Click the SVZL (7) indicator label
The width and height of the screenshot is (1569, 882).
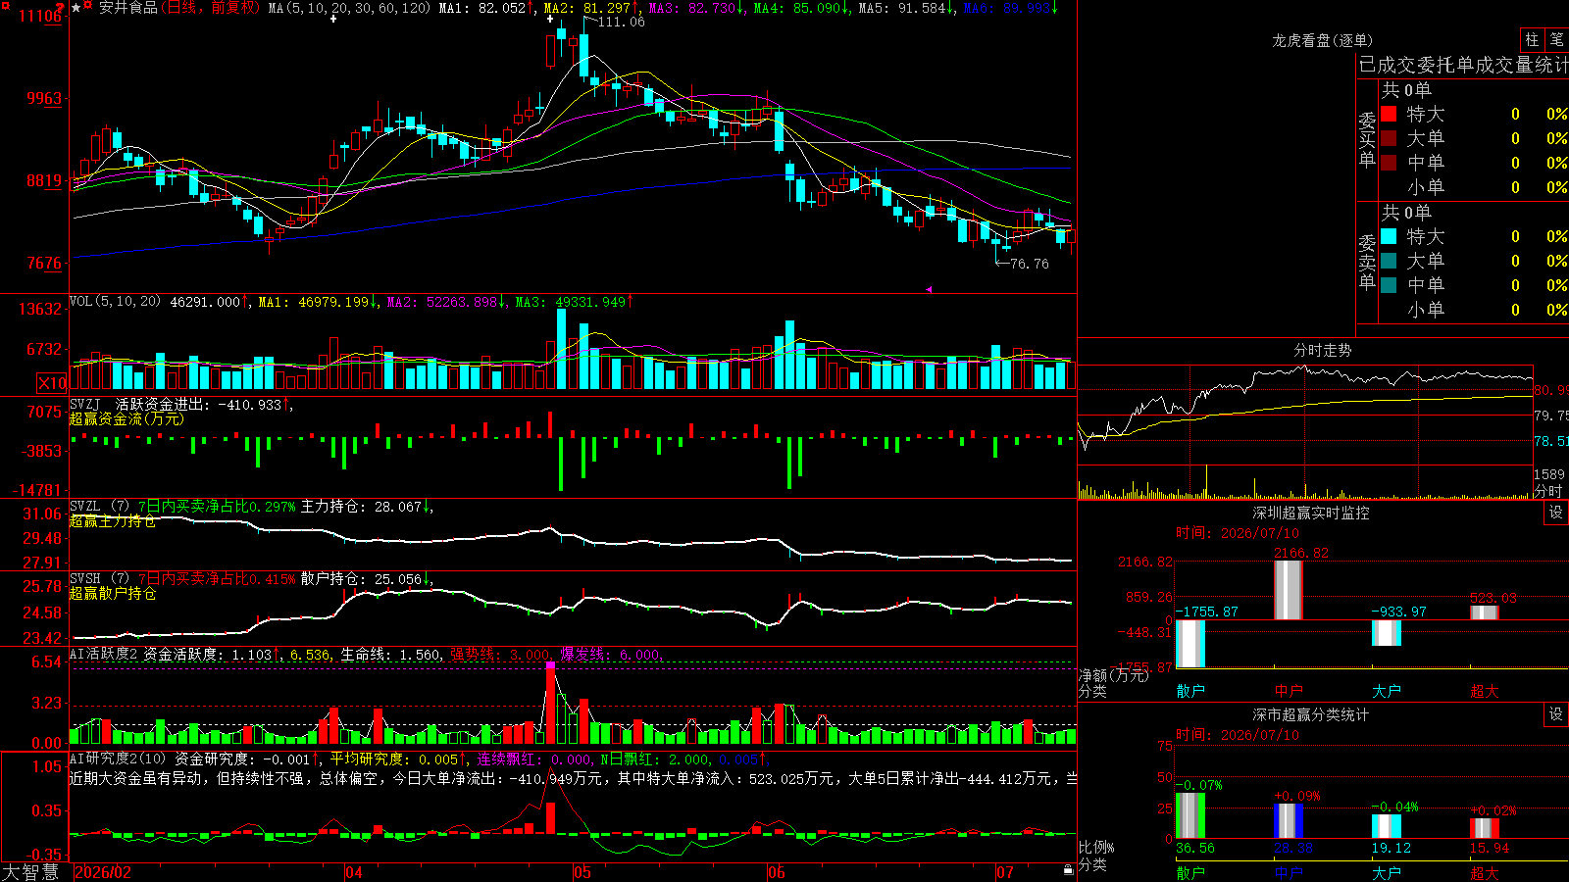(99, 506)
